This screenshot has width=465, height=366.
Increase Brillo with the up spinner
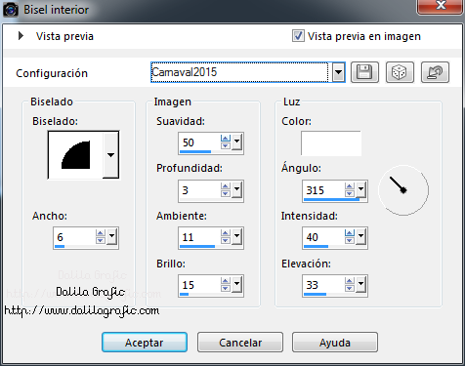226,281
